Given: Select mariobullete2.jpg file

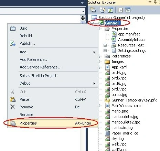Looking at the screenshot, I should pyautogui.click(x=126, y=122).
